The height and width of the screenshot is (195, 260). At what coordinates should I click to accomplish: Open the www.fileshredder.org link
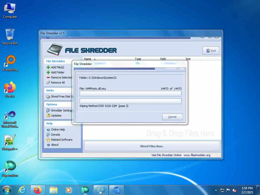(197, 155)
